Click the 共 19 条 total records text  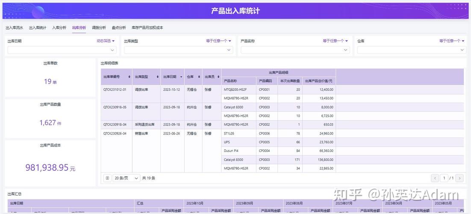(x=149, y=178)
